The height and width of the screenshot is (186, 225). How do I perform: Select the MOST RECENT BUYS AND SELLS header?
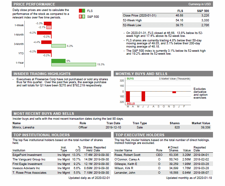pyautogui.click(x=112, y=114)
